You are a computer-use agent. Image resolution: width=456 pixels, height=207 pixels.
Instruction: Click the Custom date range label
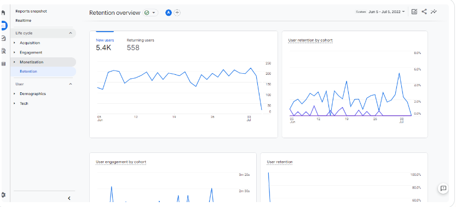361,12
